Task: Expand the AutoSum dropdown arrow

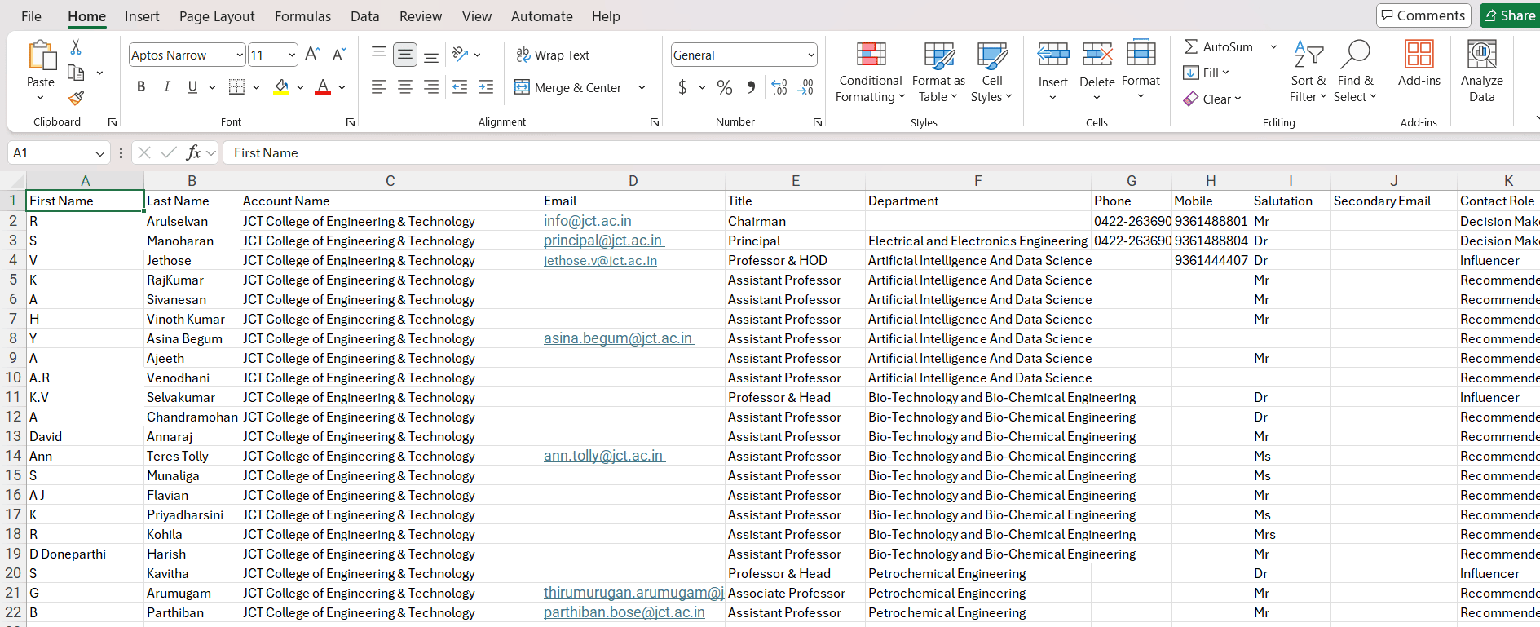Action: pyautogui.click(x=1273, y=47)
